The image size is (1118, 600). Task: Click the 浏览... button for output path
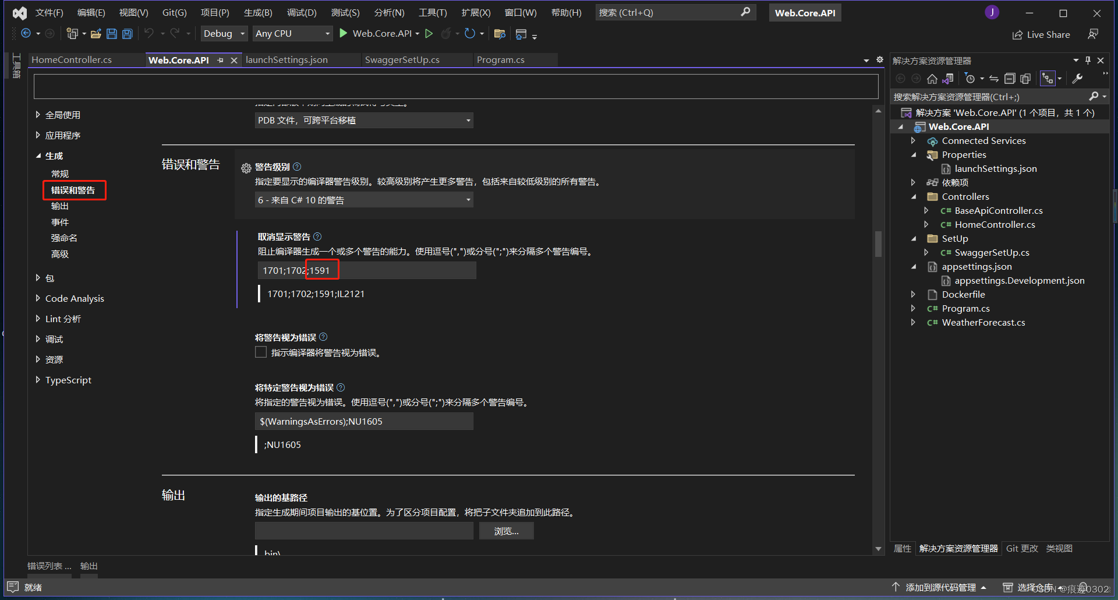[x=505, y=531]
